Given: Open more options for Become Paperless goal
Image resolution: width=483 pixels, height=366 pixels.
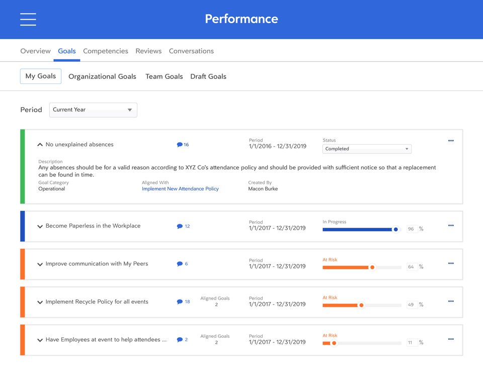Looking at the screenshot, I should 451,226.
